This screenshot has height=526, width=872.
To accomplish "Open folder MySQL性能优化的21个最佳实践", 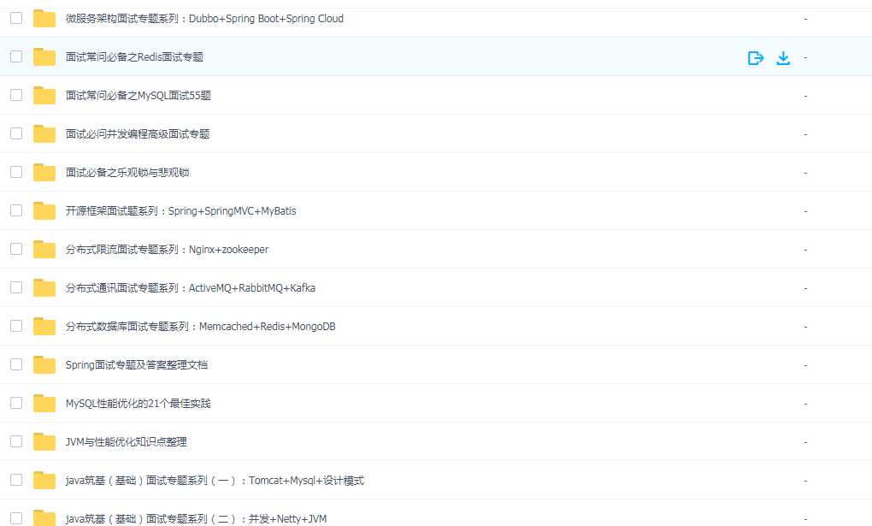I will [138, 403].
